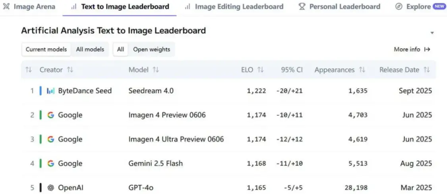Click the OpenAI logo icon
Viewport: 447px width, 194px height.
coord(51,188)
